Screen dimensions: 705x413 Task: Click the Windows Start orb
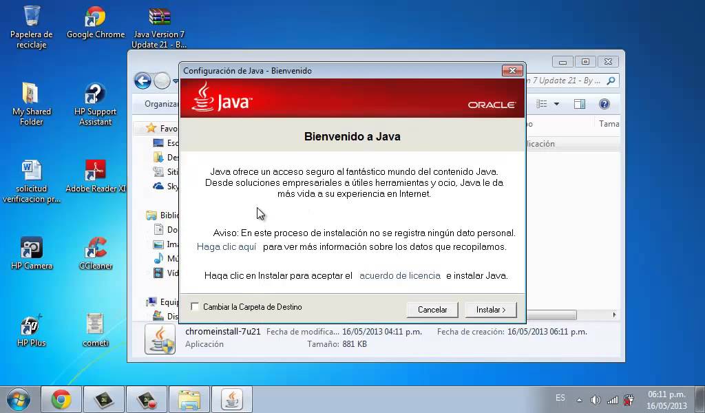(19, 399)
